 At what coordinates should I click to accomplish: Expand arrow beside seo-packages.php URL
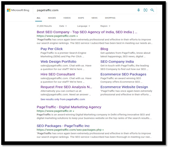103,130
